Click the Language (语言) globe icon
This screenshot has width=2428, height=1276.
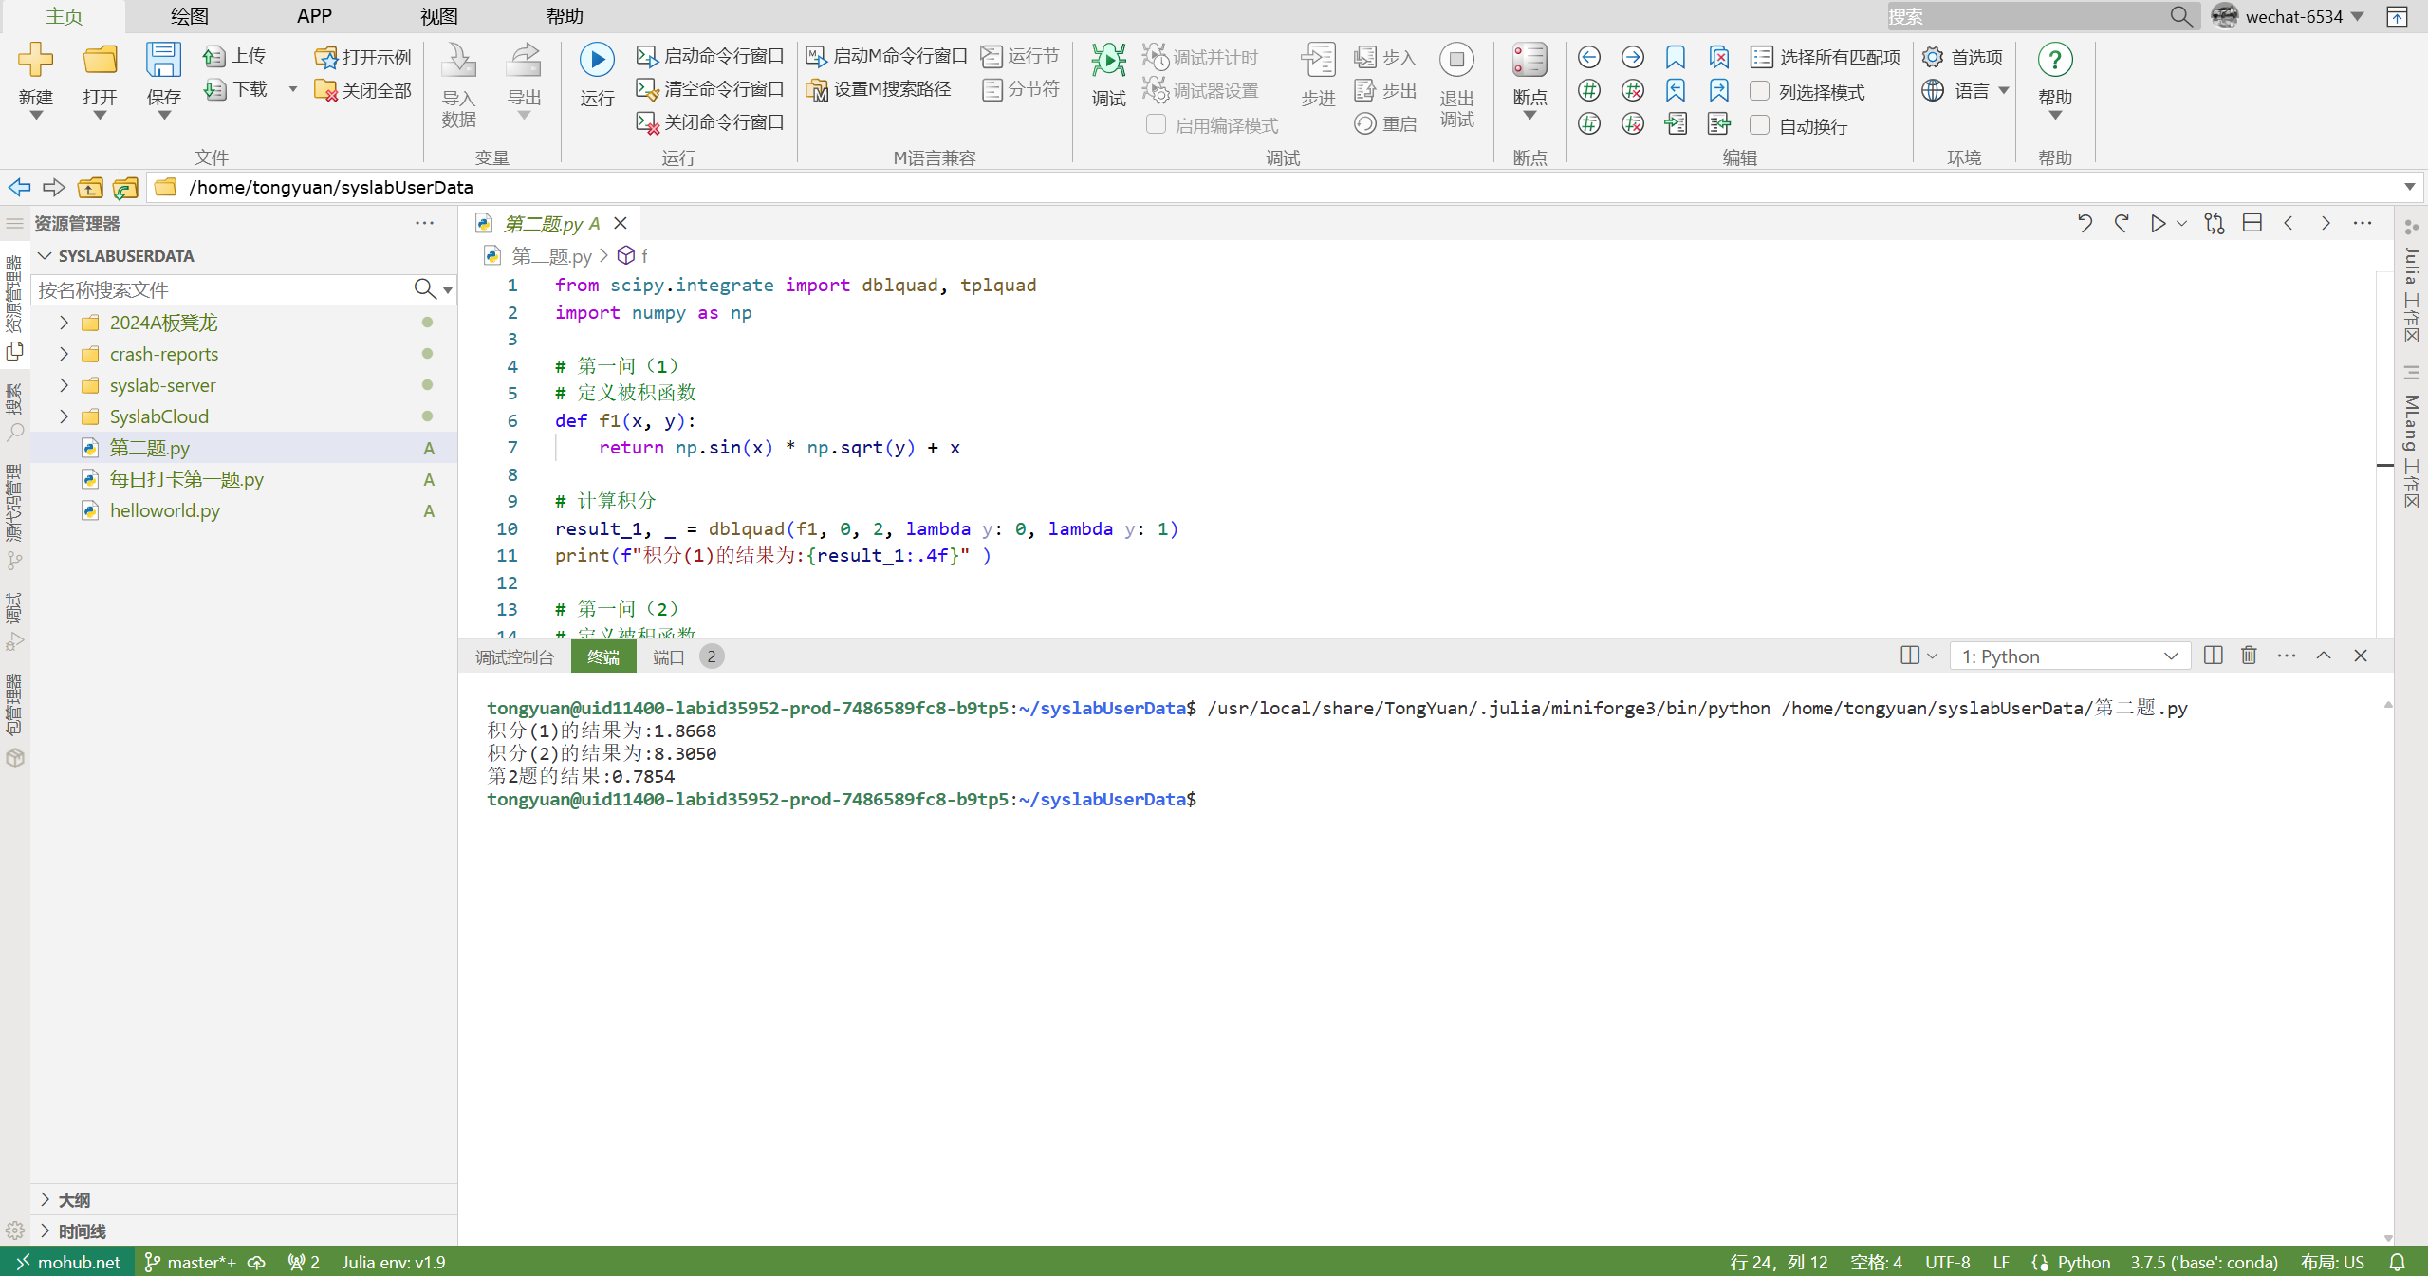[1932, 90]
